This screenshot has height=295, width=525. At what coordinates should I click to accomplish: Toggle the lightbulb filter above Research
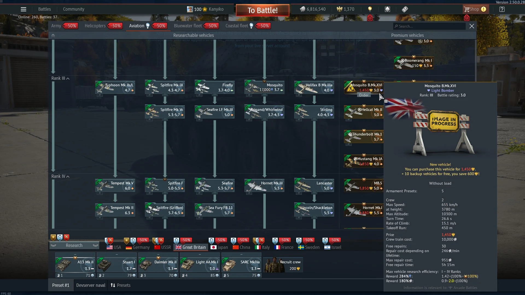[60, 237]
